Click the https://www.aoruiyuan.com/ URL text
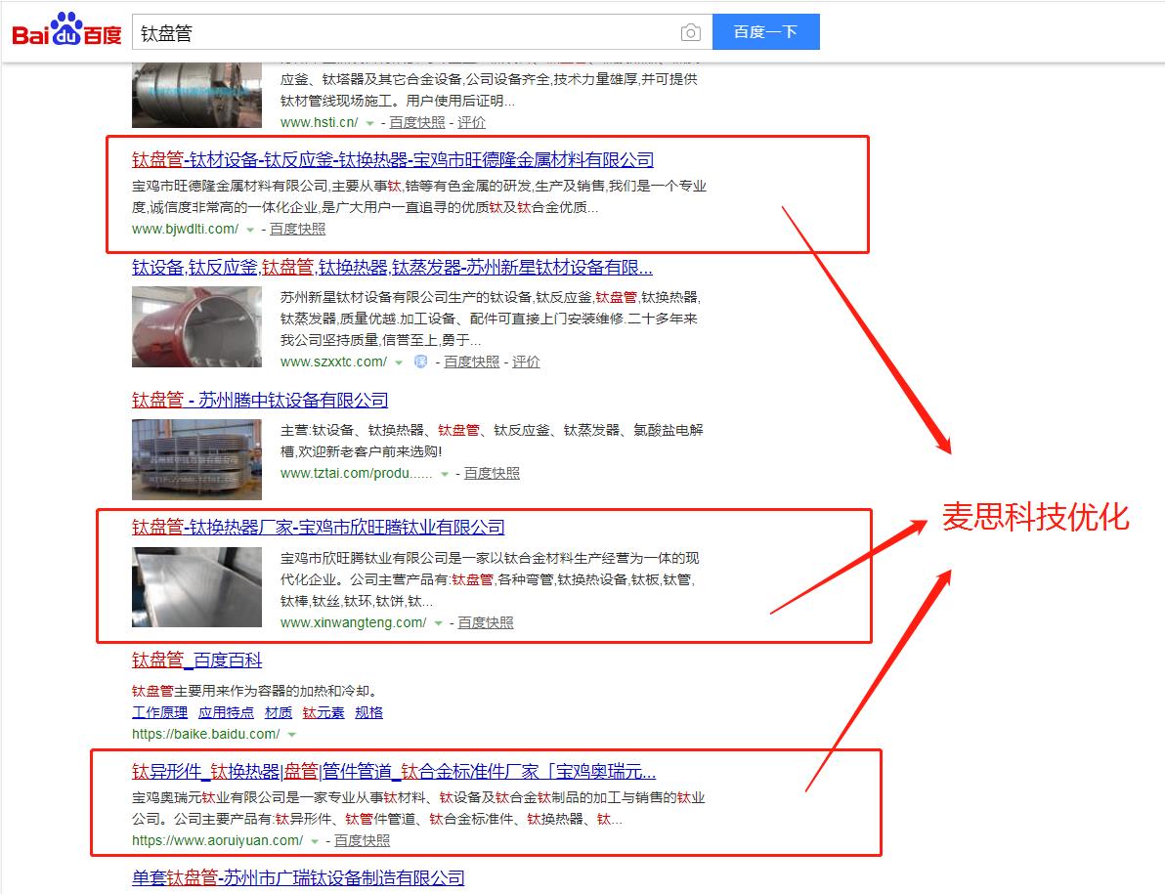The height and width of the screenshot is (894, 1165). tap(218, 840)
